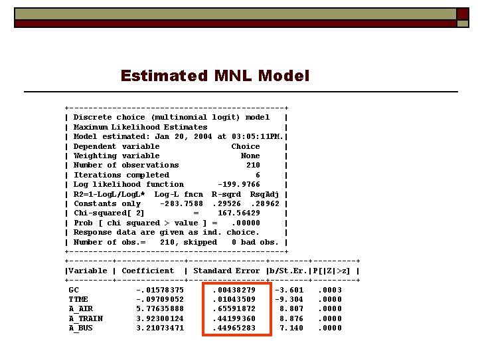Click the GC p-value ".0003"

pos(330,290)
